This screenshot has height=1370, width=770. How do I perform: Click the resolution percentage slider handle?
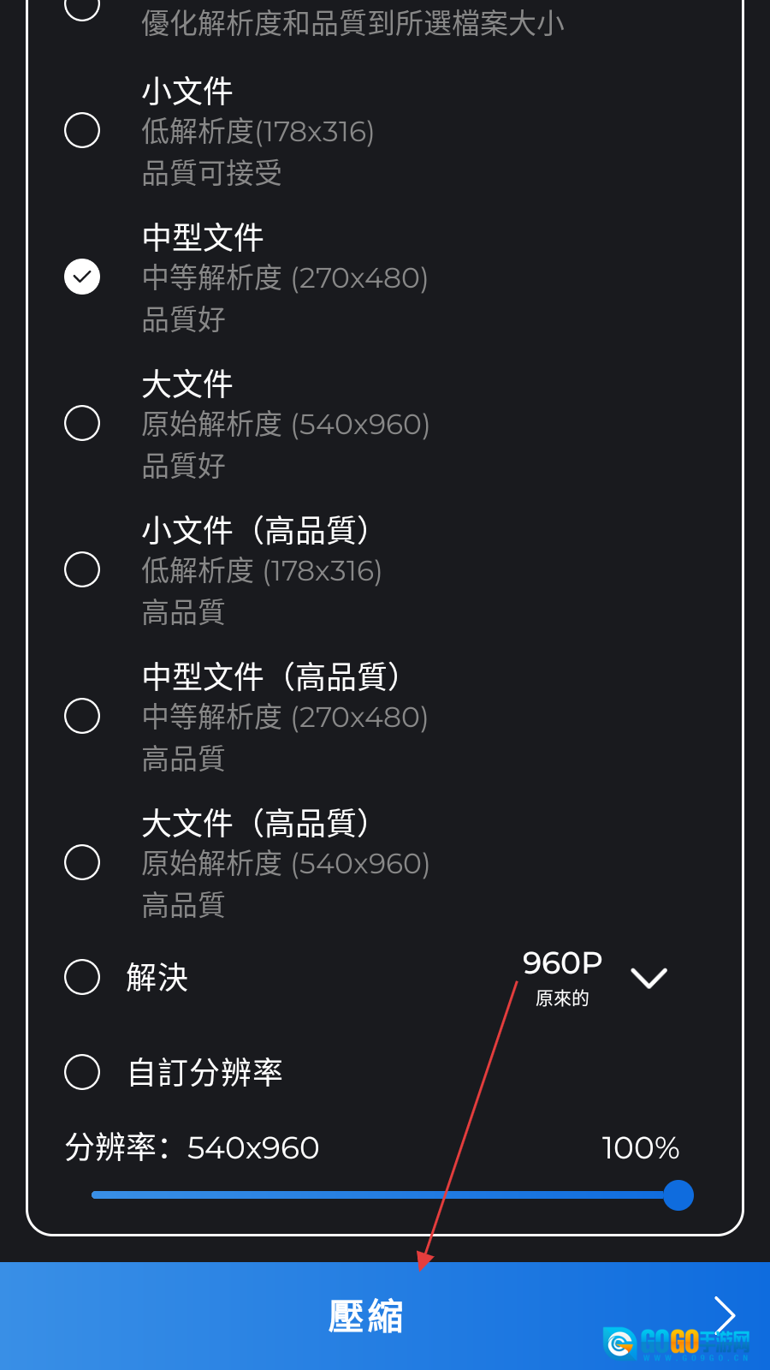pos(678,1195)
